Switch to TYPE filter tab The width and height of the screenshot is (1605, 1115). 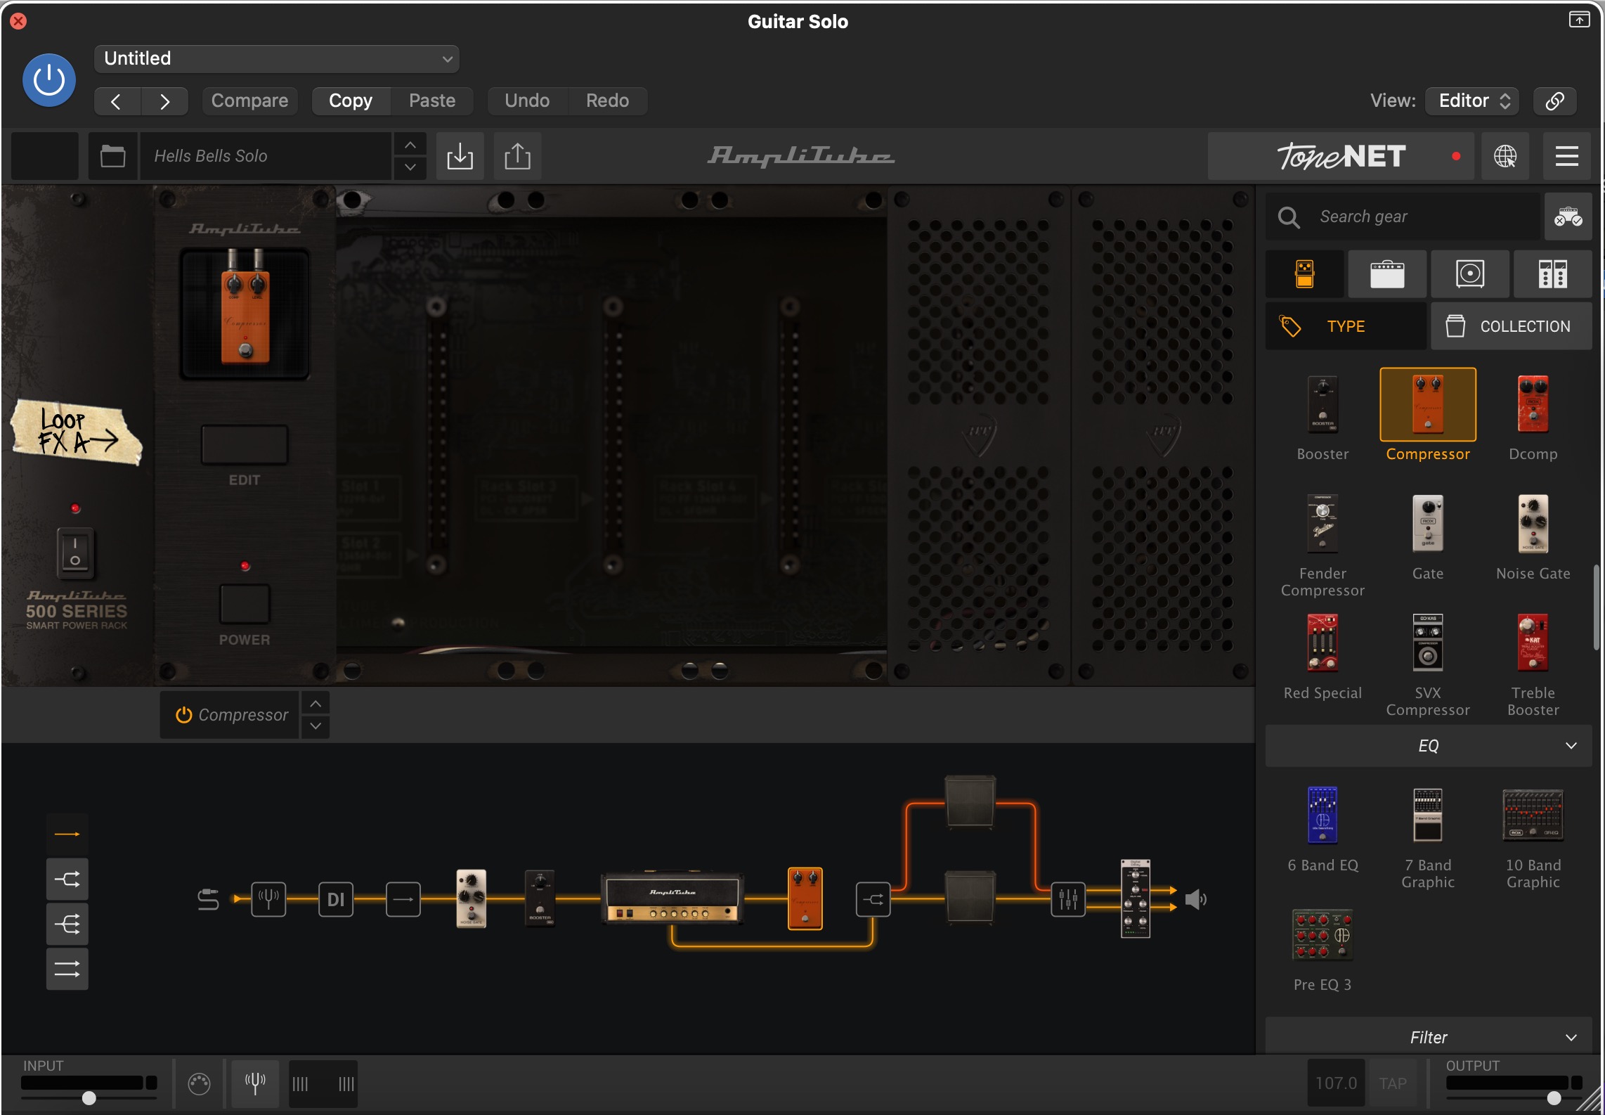(1346, 326)
